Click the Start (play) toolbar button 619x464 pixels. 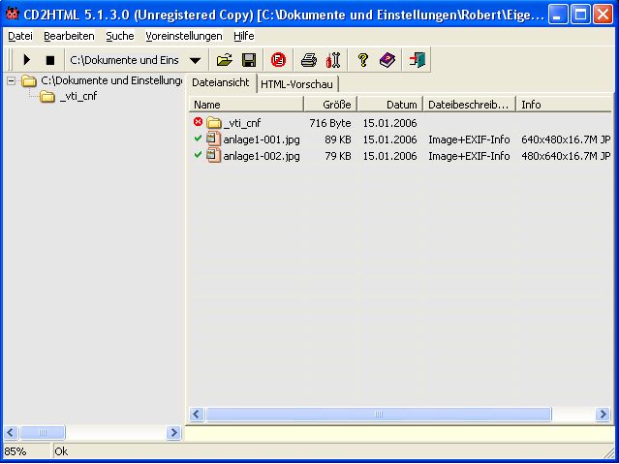(27, 60)
